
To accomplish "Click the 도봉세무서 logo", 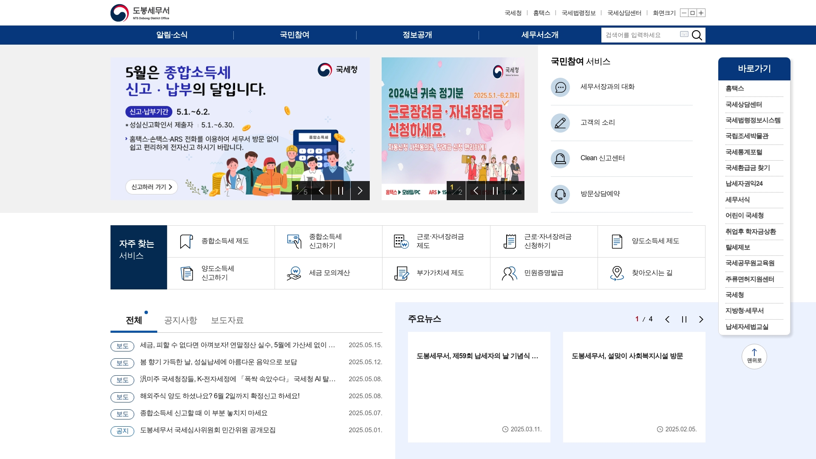I will 140,13.
